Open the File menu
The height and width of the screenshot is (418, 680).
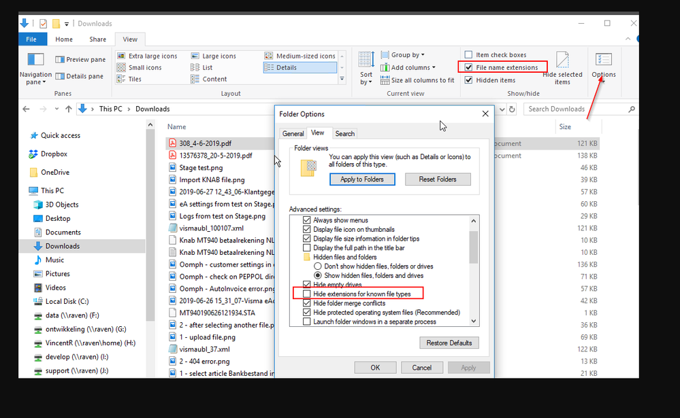[31, 39]
